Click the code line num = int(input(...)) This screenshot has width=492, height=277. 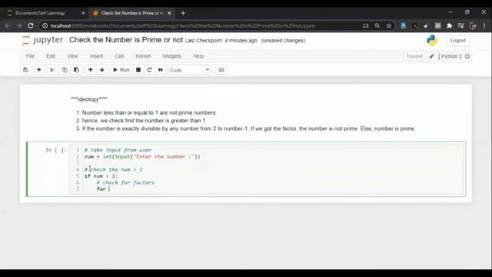[141, 156]
